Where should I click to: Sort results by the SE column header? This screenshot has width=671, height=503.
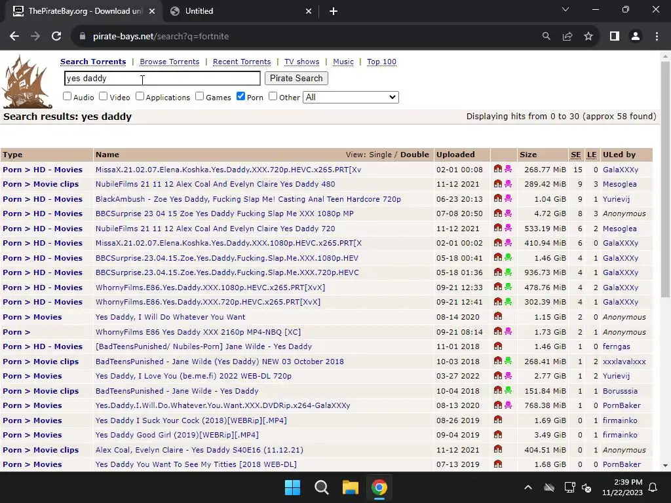click(x=575, y=155)
